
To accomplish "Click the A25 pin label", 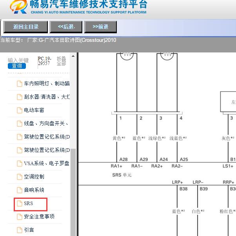I will pos(184,159).
